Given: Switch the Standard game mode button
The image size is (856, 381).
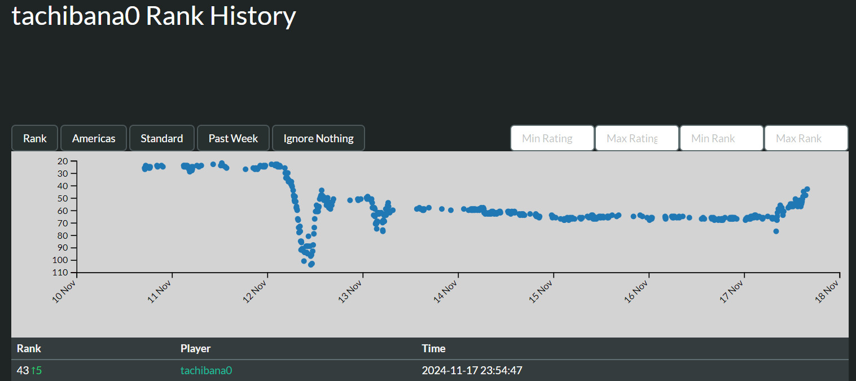Looking at the screenshot, I should tap(161, 138).
